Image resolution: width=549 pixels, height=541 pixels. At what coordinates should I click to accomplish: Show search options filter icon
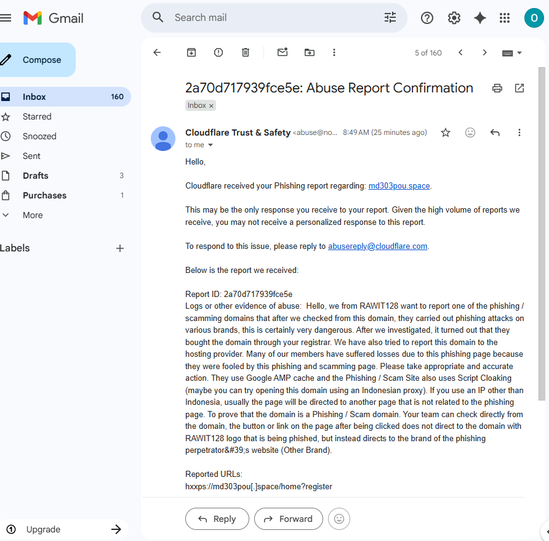pos(390,17)
